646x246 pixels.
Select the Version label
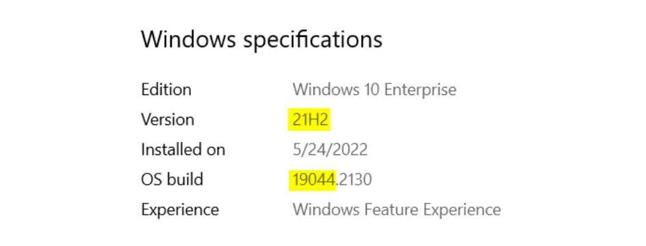point(167,120)
